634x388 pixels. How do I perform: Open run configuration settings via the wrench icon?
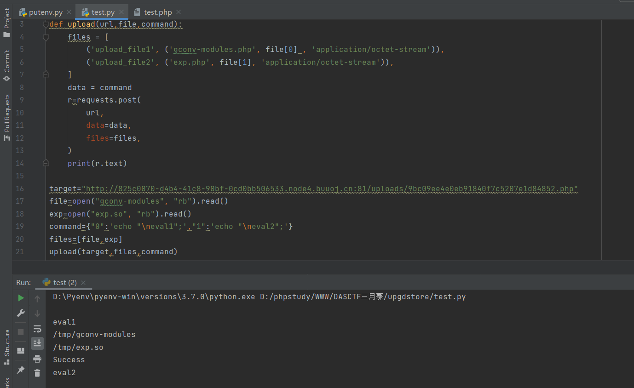tap(21, 313)
